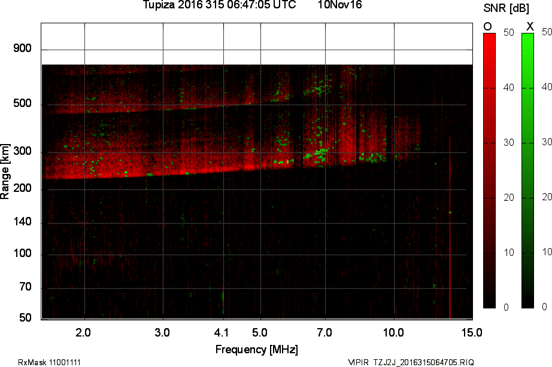Click the 2.0 MHz frequency axis label
This screenshot has width=552, height=367.
pos(83,332)
